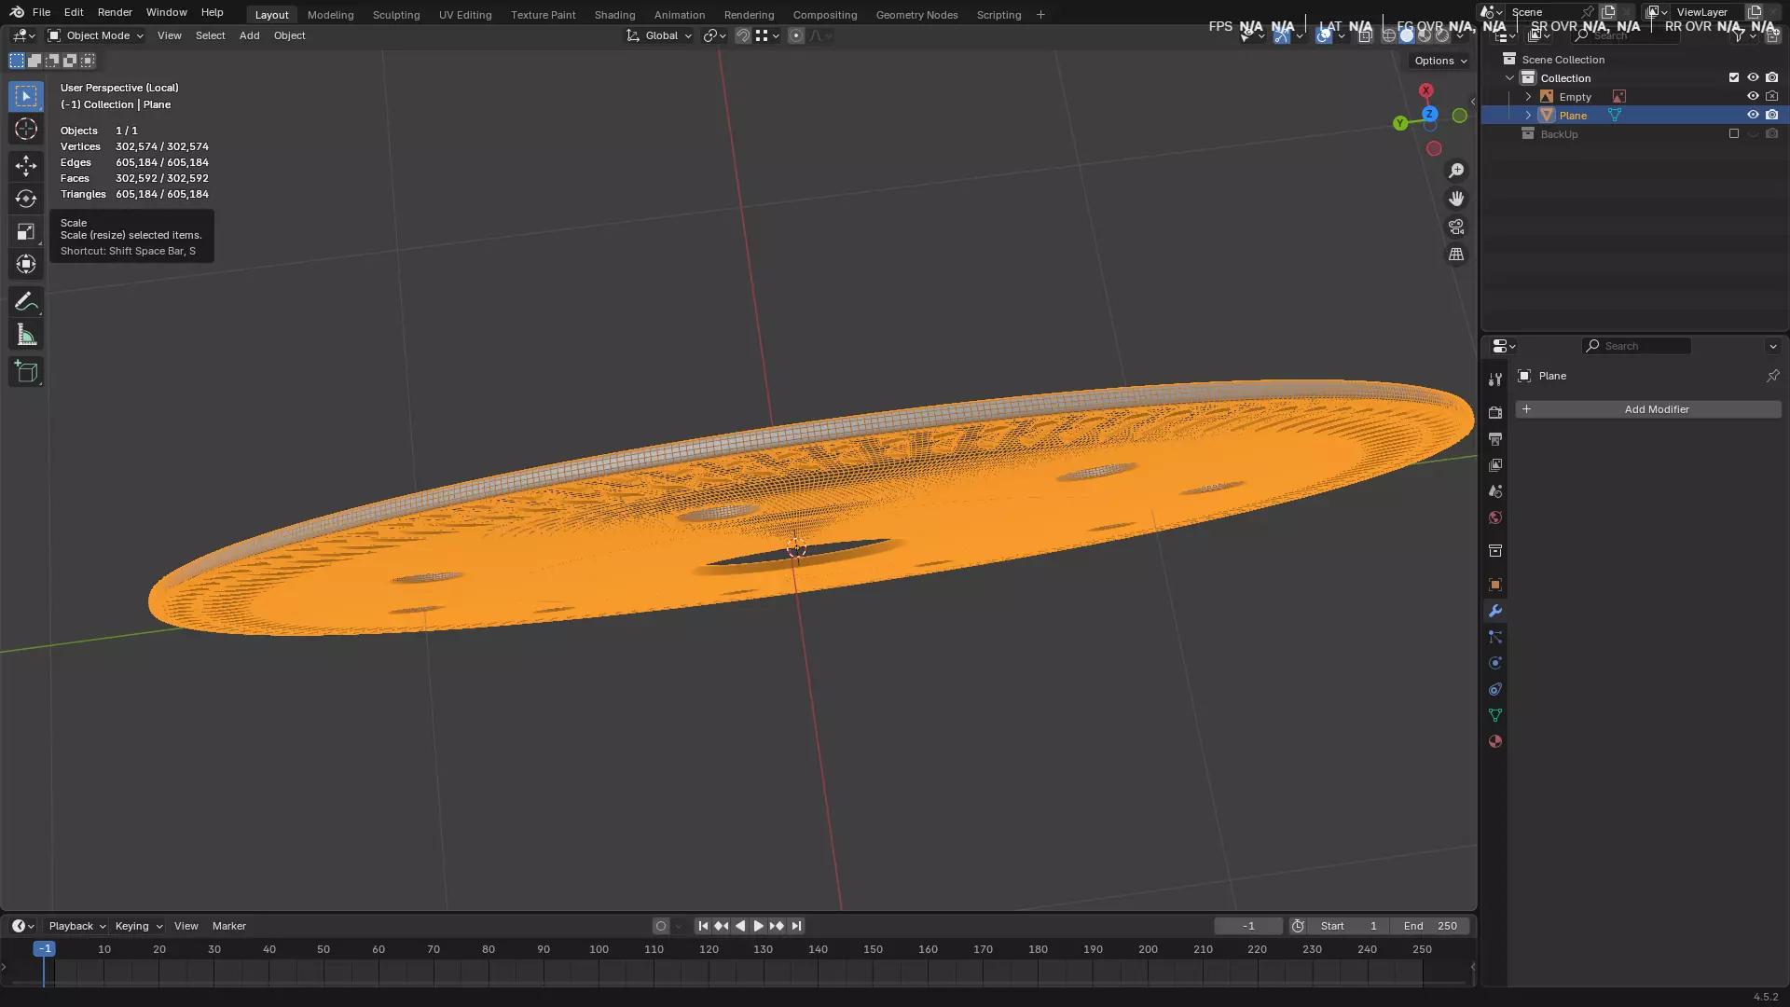Open the Render menu
1790x1007 pixels.
coord(115,12)
